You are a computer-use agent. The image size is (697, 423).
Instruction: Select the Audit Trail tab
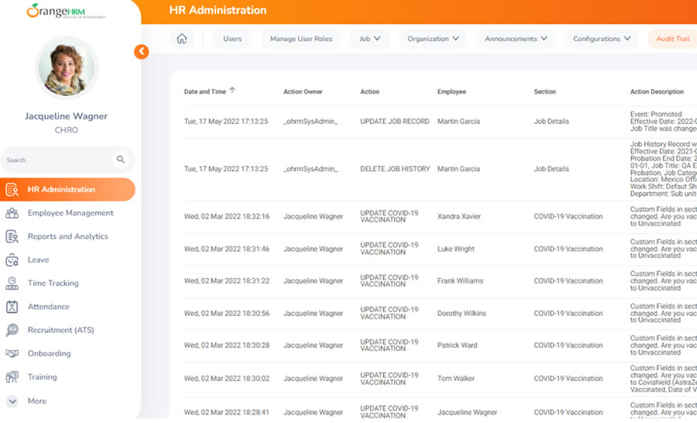pos(674,39)
